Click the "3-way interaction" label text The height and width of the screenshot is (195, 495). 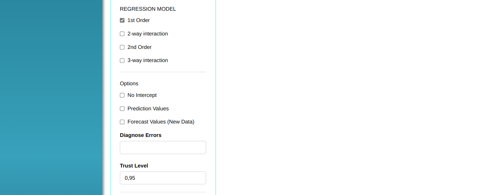[x=148, y=61]
